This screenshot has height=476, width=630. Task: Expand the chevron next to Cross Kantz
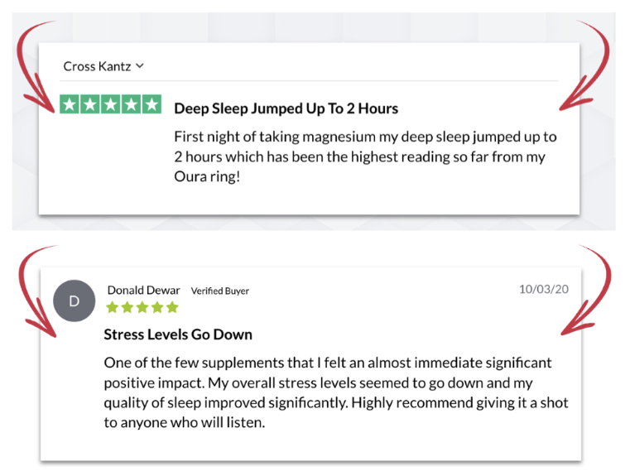coord(139,66)
